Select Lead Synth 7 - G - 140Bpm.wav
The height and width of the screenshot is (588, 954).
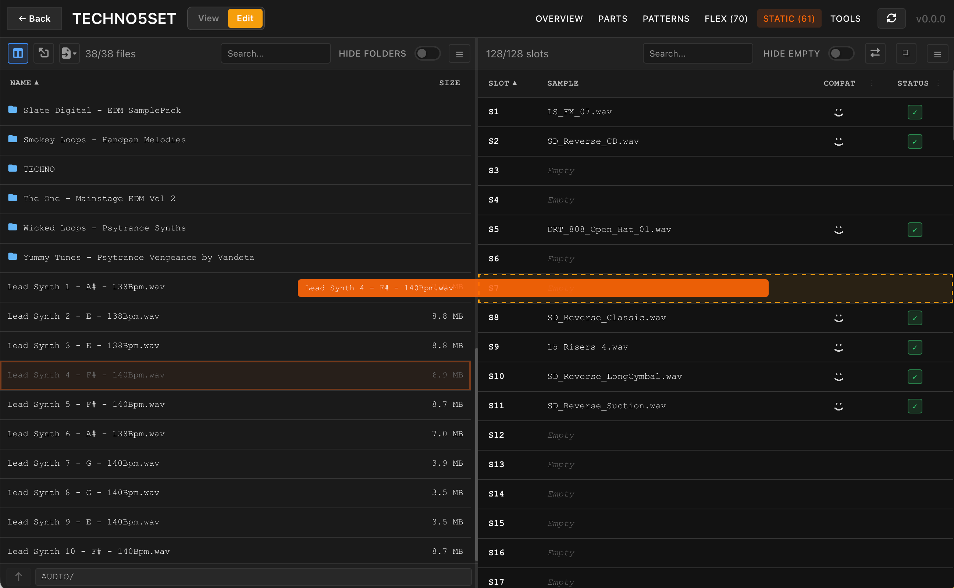click(x=235, y=463)
